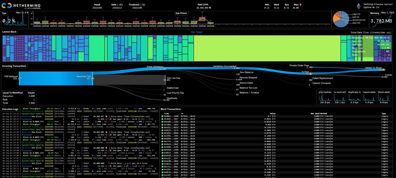Click the Ethereum diamond logo
This screenshot has height=178, width=396.
[x=359, y=6]
